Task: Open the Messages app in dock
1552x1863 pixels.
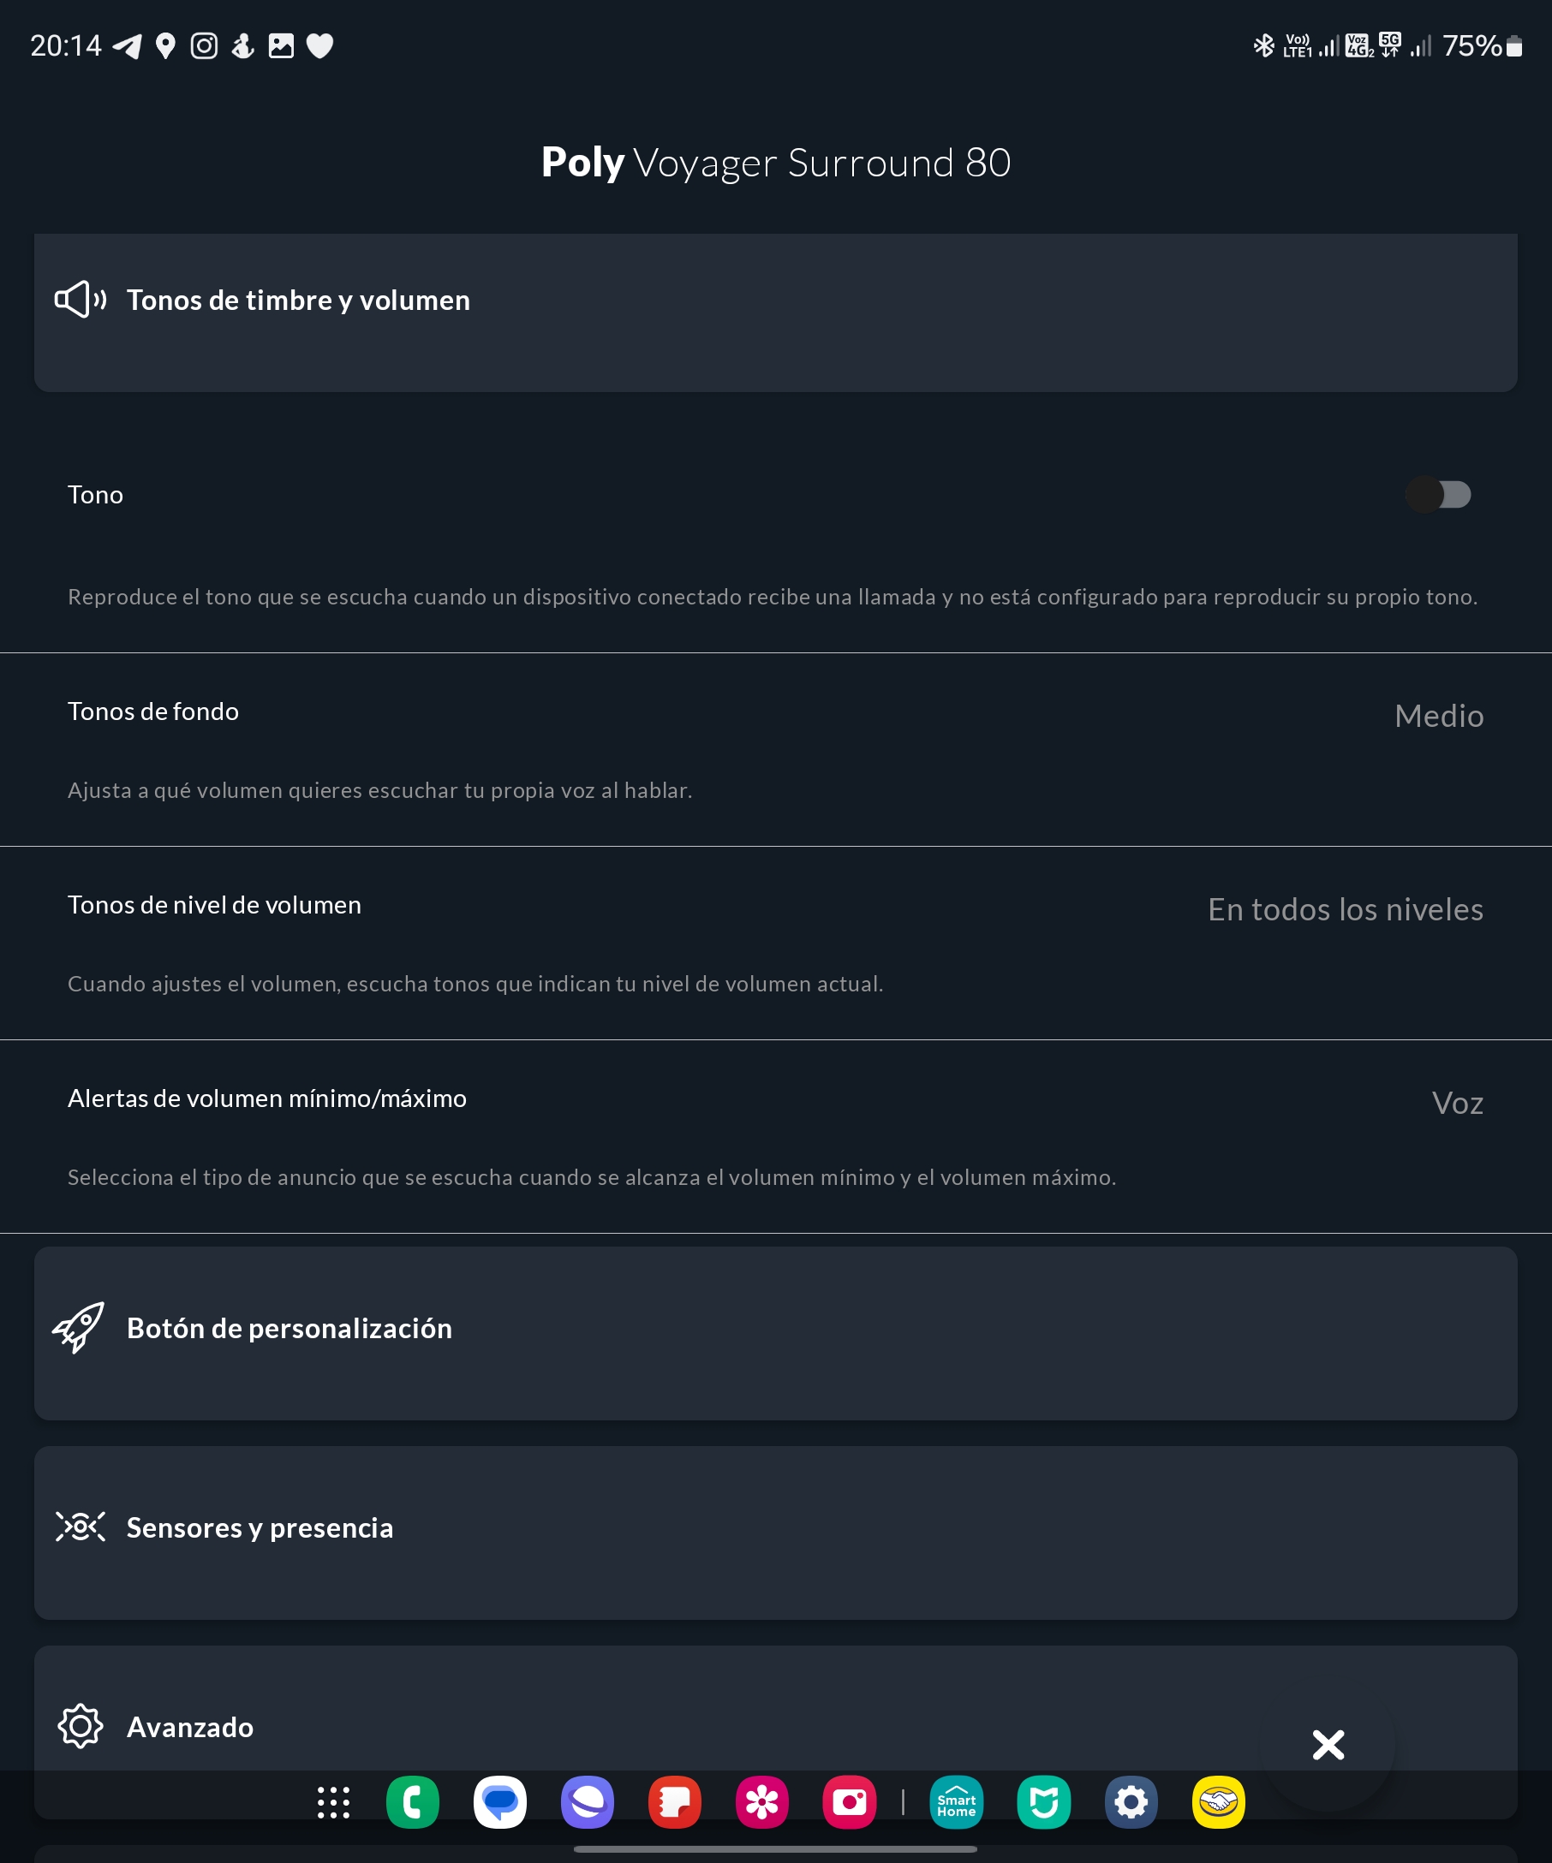Action: click(x=499, y=1802)
